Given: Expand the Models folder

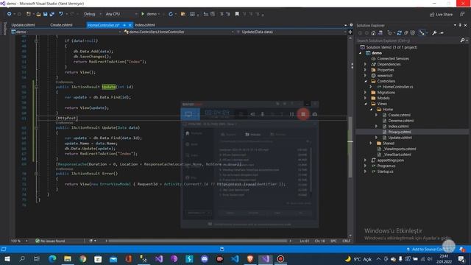Looking at the screenshot, I should 365,98.
